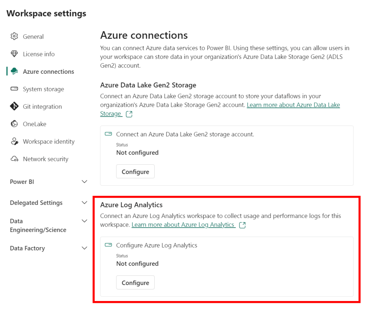The width and height of the screenshot is (383, 322).
Task: Expand the Data Engineering/Science chevron
Action: point(85,221)
